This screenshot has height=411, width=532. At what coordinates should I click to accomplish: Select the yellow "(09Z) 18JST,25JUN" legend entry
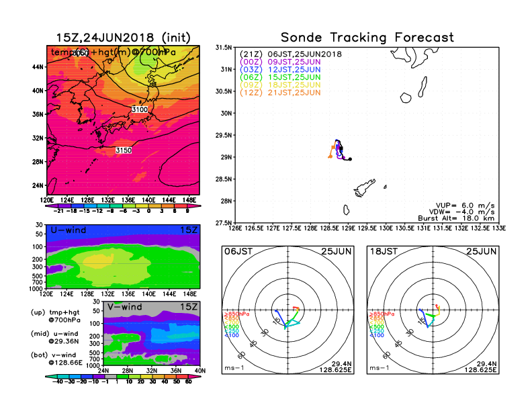click(280, 85)
